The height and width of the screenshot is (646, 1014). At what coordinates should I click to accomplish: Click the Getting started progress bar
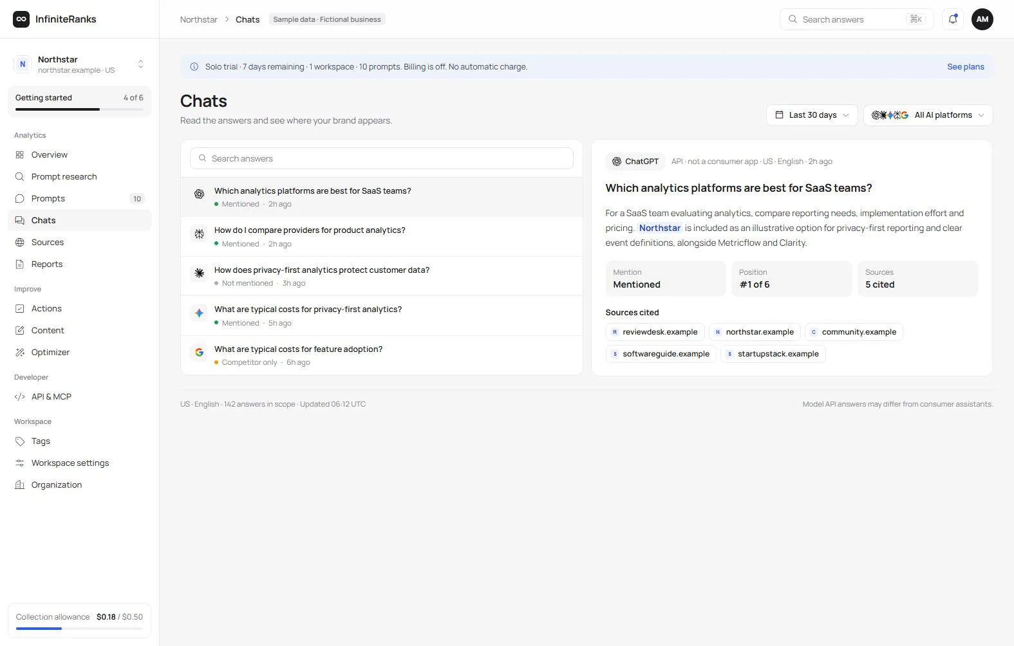click(x=79, y=109)
